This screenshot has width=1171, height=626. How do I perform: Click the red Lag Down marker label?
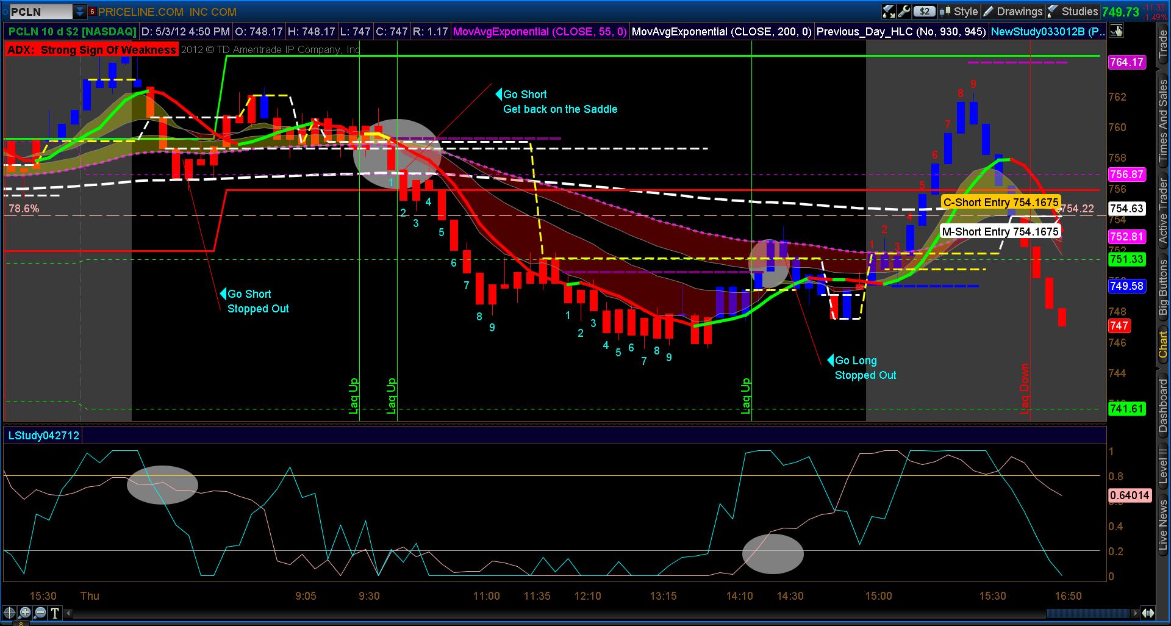(1025, 388)
